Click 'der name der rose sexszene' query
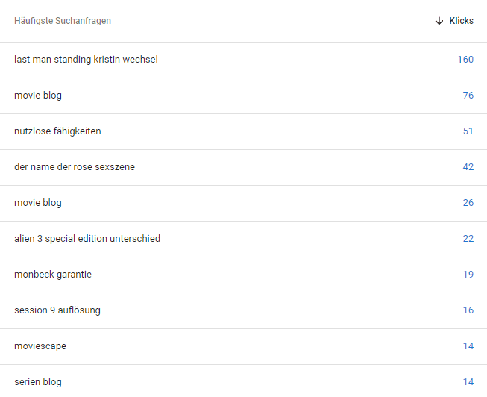487x397 pixels. tap(75, 167)
